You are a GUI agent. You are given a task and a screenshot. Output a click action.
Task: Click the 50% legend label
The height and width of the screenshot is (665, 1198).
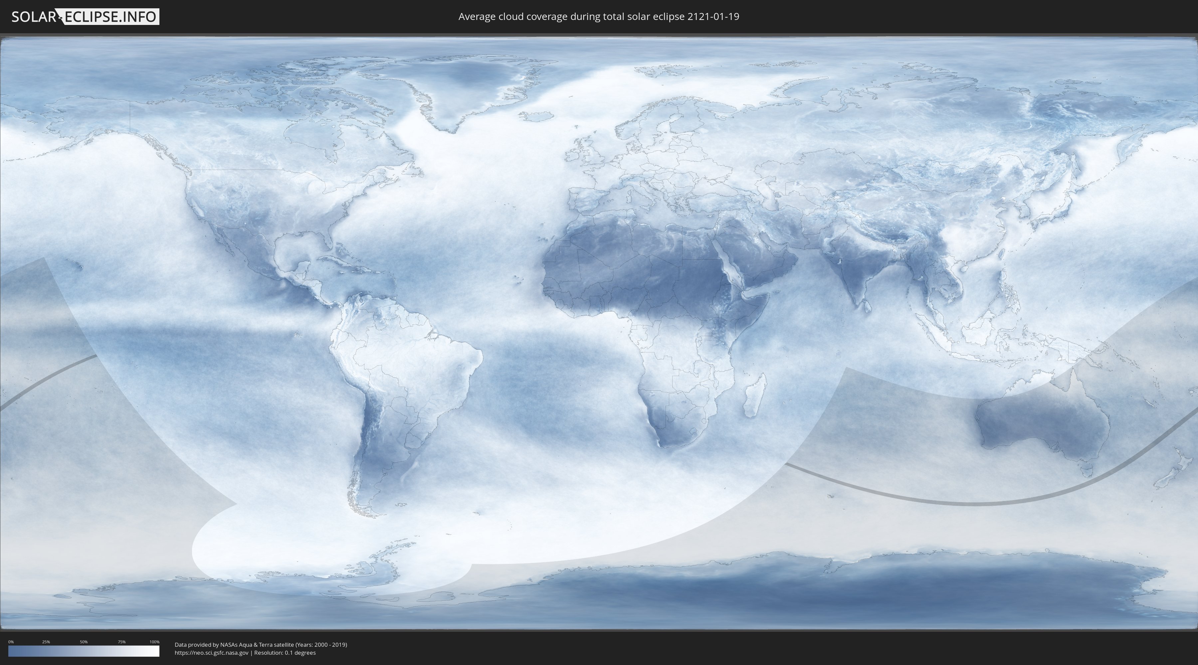point(84,642)
